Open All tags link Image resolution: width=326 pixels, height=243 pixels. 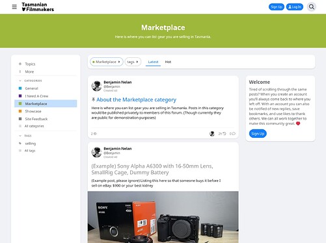tap(30, 151)
